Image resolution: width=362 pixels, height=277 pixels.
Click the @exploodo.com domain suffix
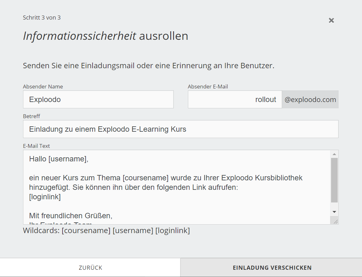[310, 100]
